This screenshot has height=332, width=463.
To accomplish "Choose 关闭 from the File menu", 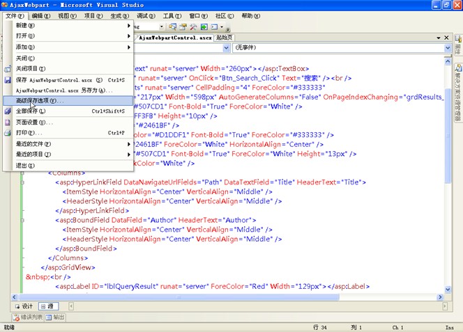I will 68,58.
